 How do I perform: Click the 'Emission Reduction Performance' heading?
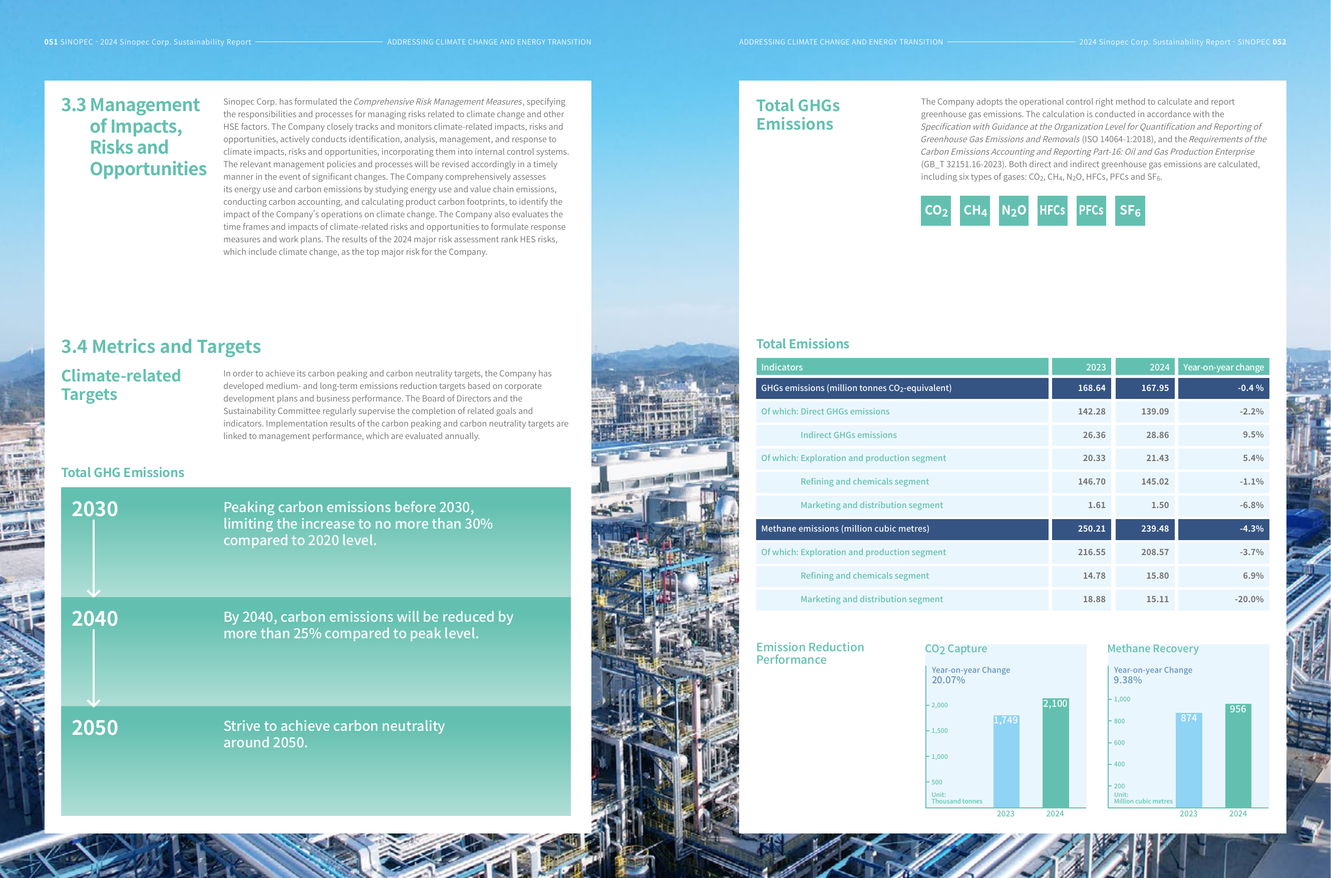[810, 653]
